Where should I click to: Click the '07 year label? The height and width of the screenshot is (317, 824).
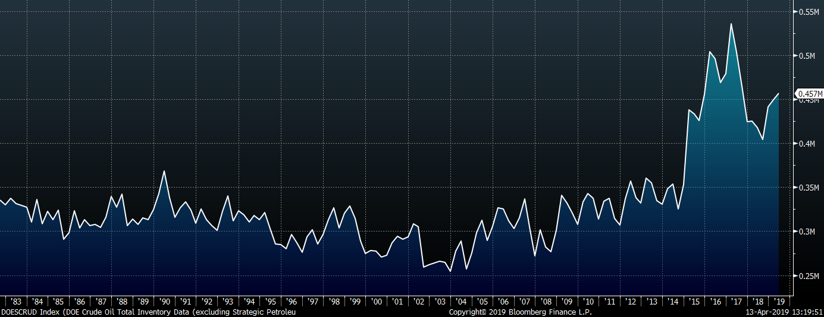click(526, 302)
